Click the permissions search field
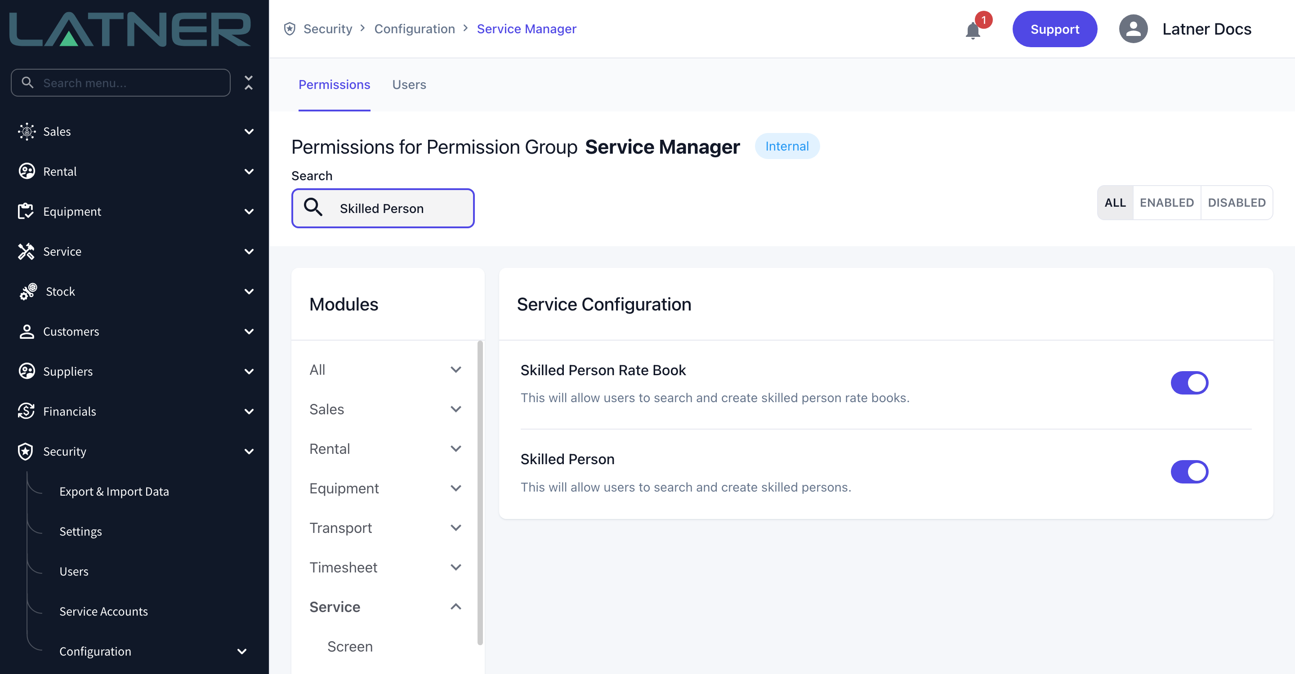This screenshot has height=674, width=1295. [x=383, y=208]
